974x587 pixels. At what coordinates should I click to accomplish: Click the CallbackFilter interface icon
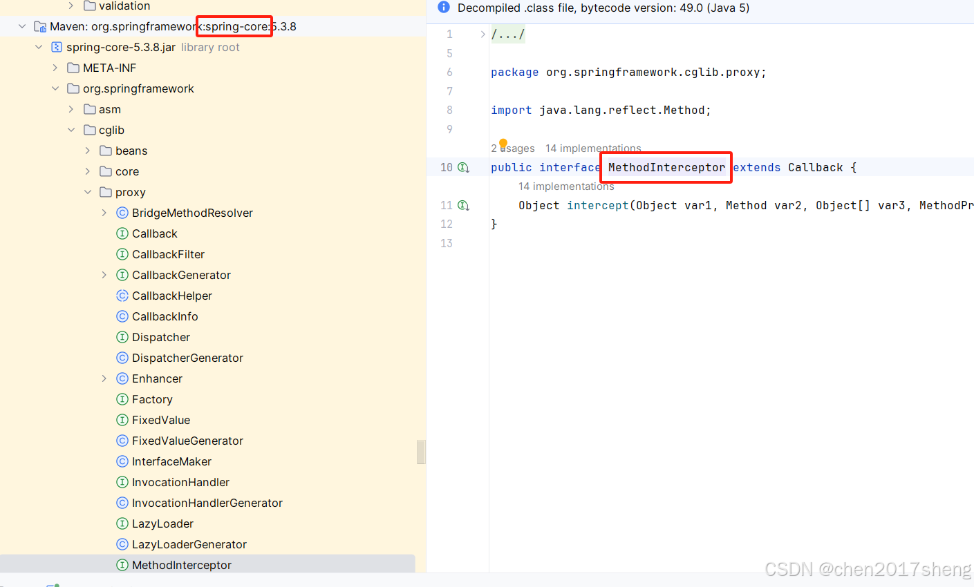tap(122, 254)
